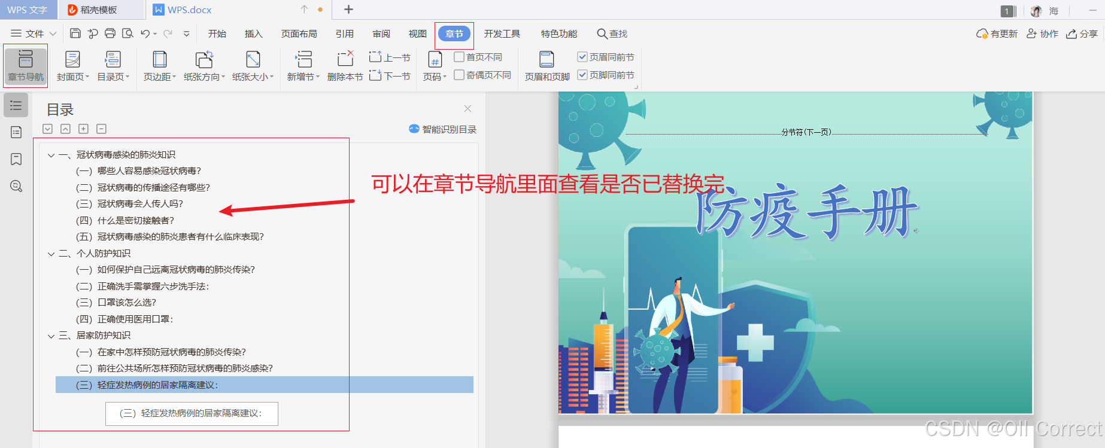The height and width of the screenshot is (448, 1105).
Task: Select heading (三) 口罩该怎么选?
Action: coord(116,303)
